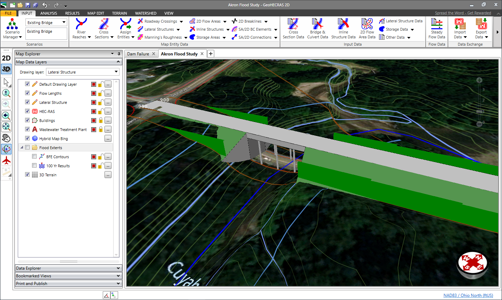Open the NAD83 / Ohio North projection link
502x300 pixels.
(468, 295)
